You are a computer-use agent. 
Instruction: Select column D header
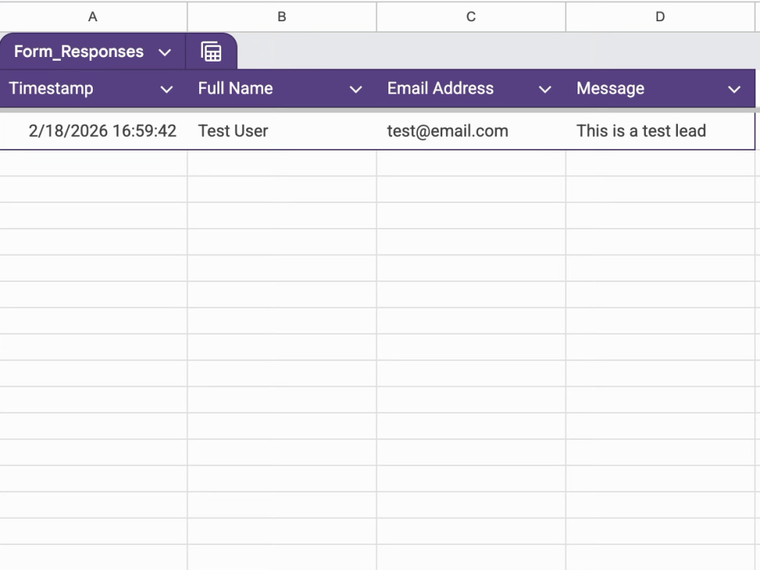(660, 17)
